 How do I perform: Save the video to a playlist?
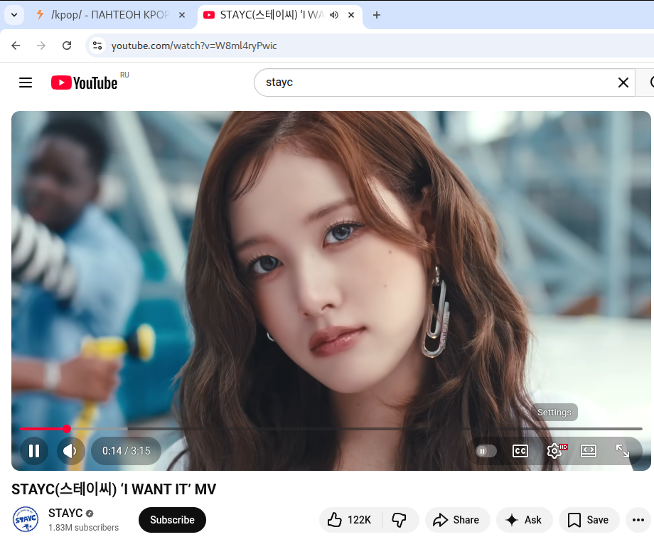tap(589, 520)
